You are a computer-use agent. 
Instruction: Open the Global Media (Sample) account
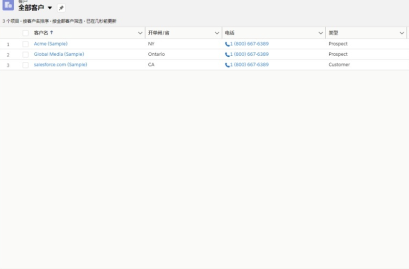59,54
